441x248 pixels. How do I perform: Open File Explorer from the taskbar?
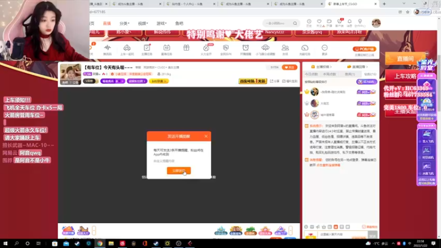tap(111, 244)
